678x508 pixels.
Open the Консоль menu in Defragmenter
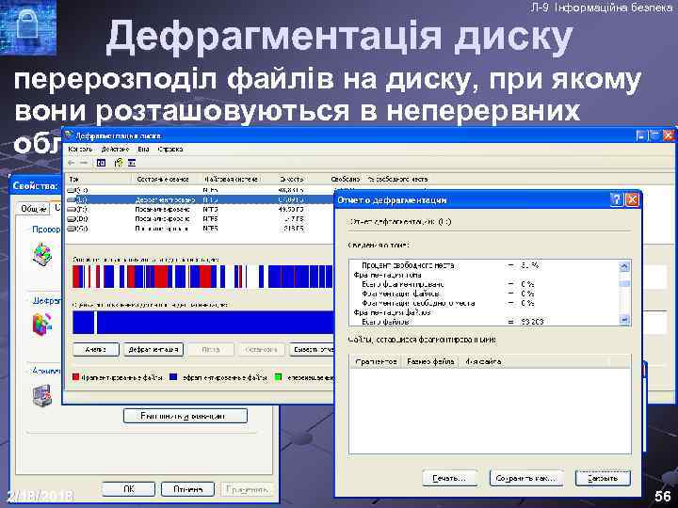click(80, 149)
